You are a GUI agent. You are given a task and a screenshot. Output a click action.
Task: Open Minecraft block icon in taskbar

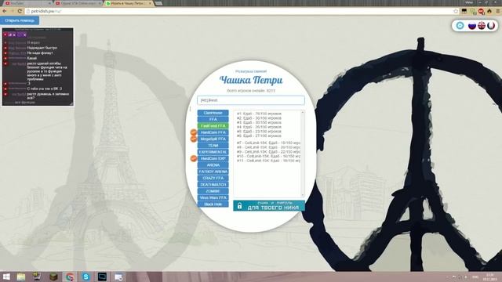point(53,277)
